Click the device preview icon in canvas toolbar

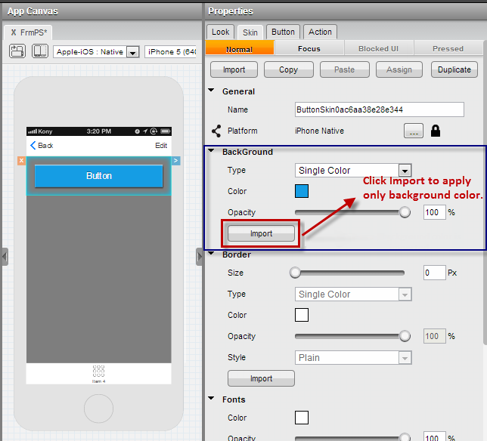pos(40,51)
